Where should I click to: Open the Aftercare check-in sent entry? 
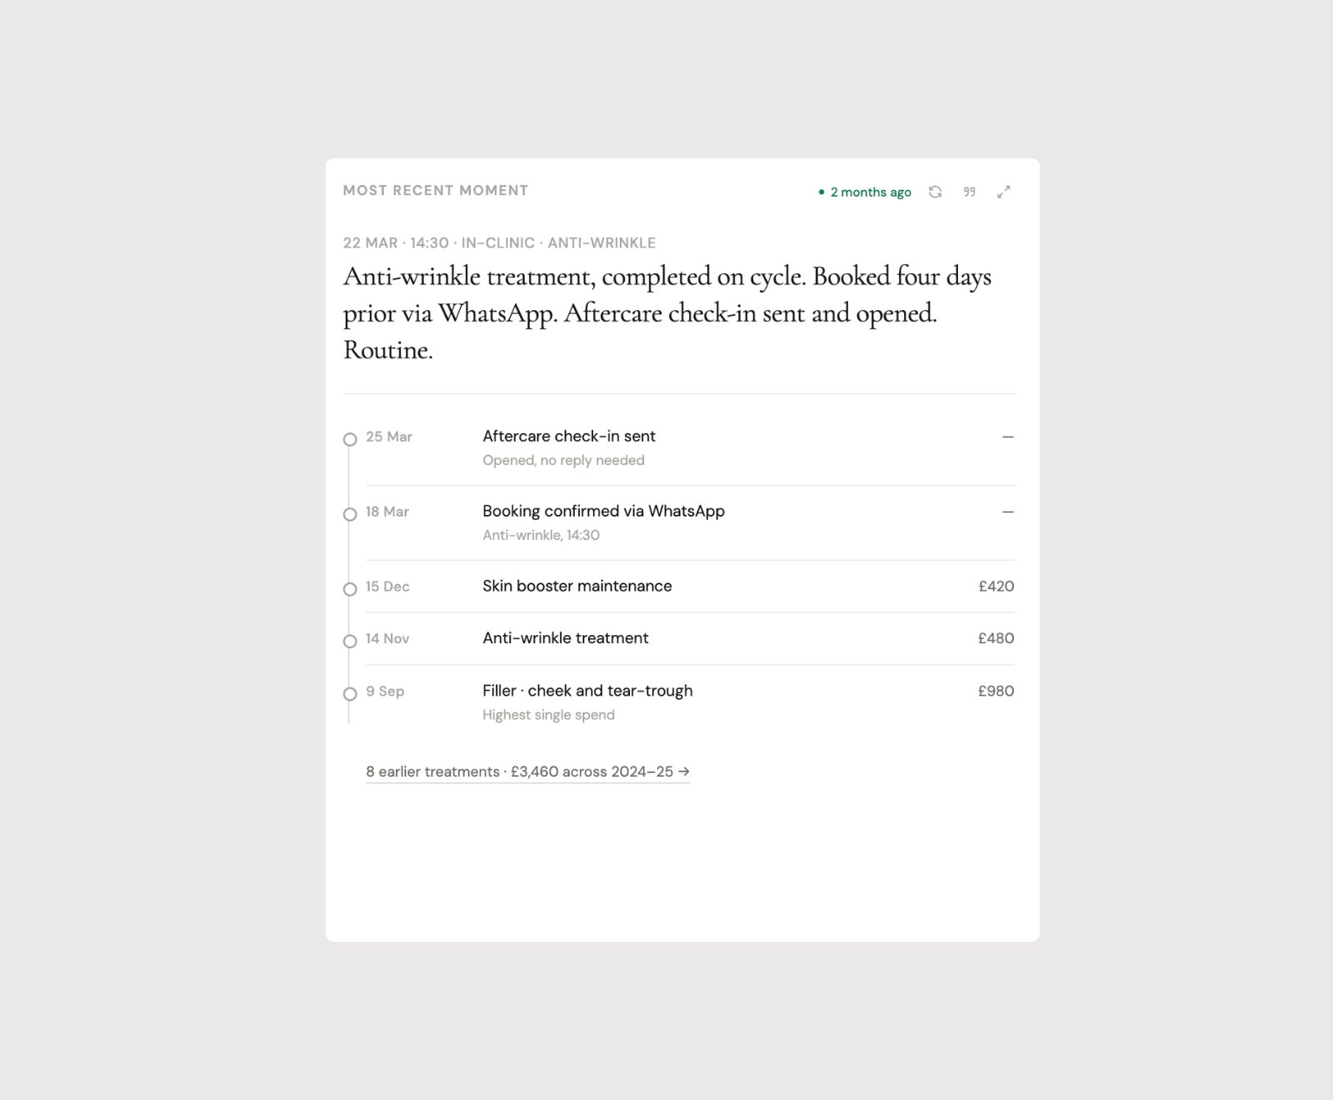click(569, 436)
